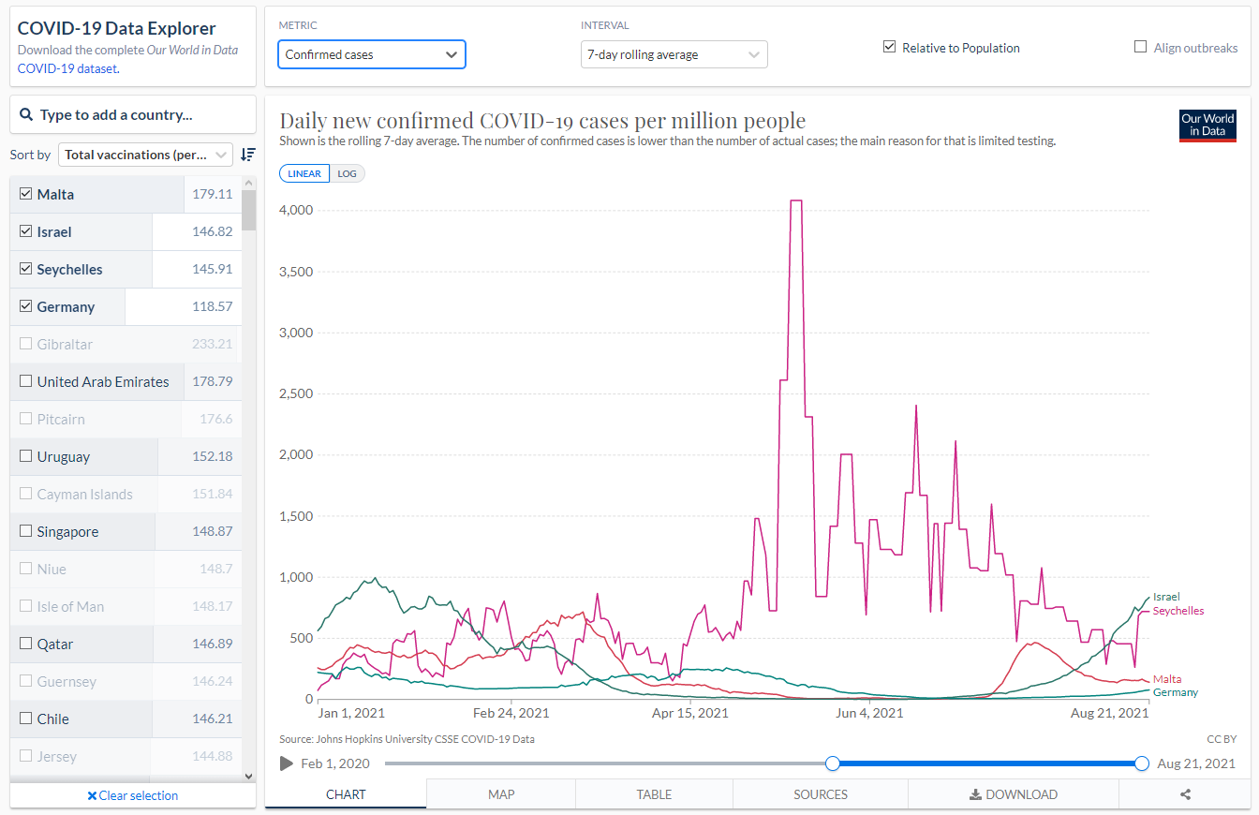Click the search magnifier icon
Screen dimensions: 1259x815
26,115
